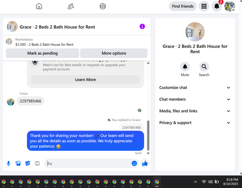Click the chat scrollbar thumb

[x=148, y=135]
